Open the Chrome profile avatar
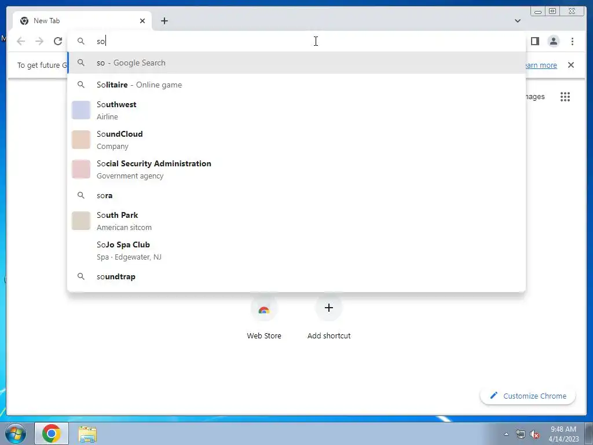Screen dimensions: 593x445 point(553,41)
